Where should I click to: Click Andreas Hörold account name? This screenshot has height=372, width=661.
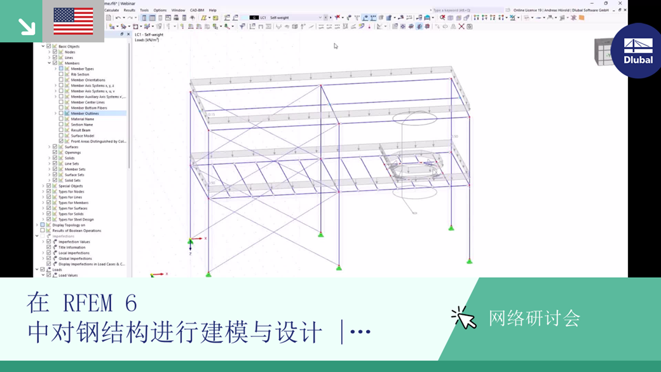556,10
